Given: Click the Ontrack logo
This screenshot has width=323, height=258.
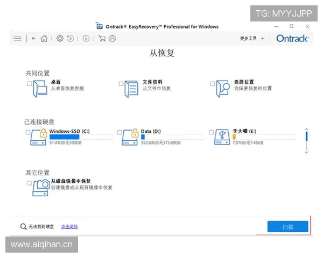Looking at the screenshot, I should pyautogui.click(x=292, y=39).
